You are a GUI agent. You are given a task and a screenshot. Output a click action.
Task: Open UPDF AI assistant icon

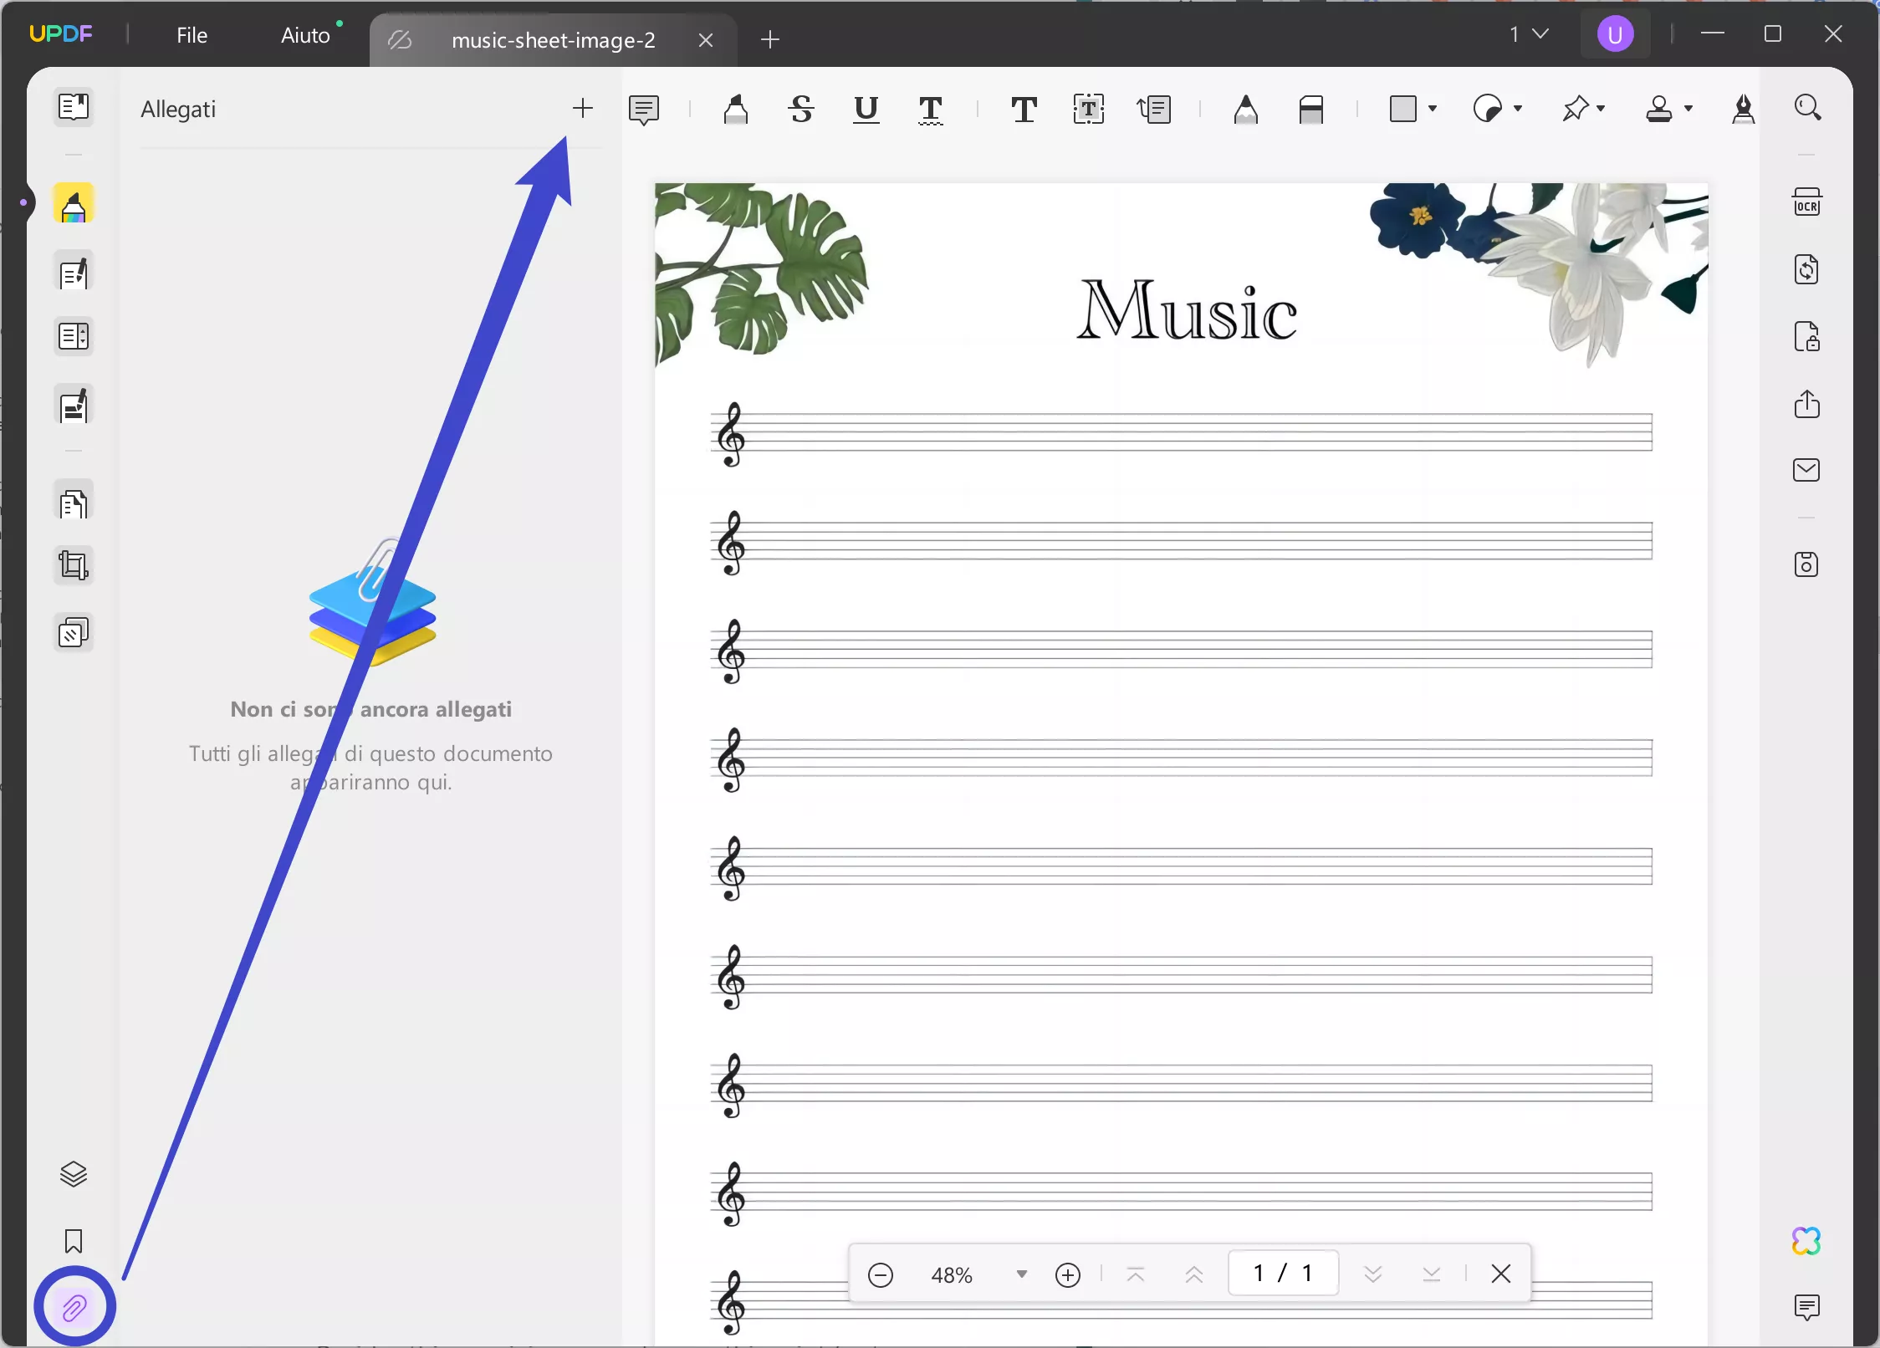(x=1806, y=1241)
